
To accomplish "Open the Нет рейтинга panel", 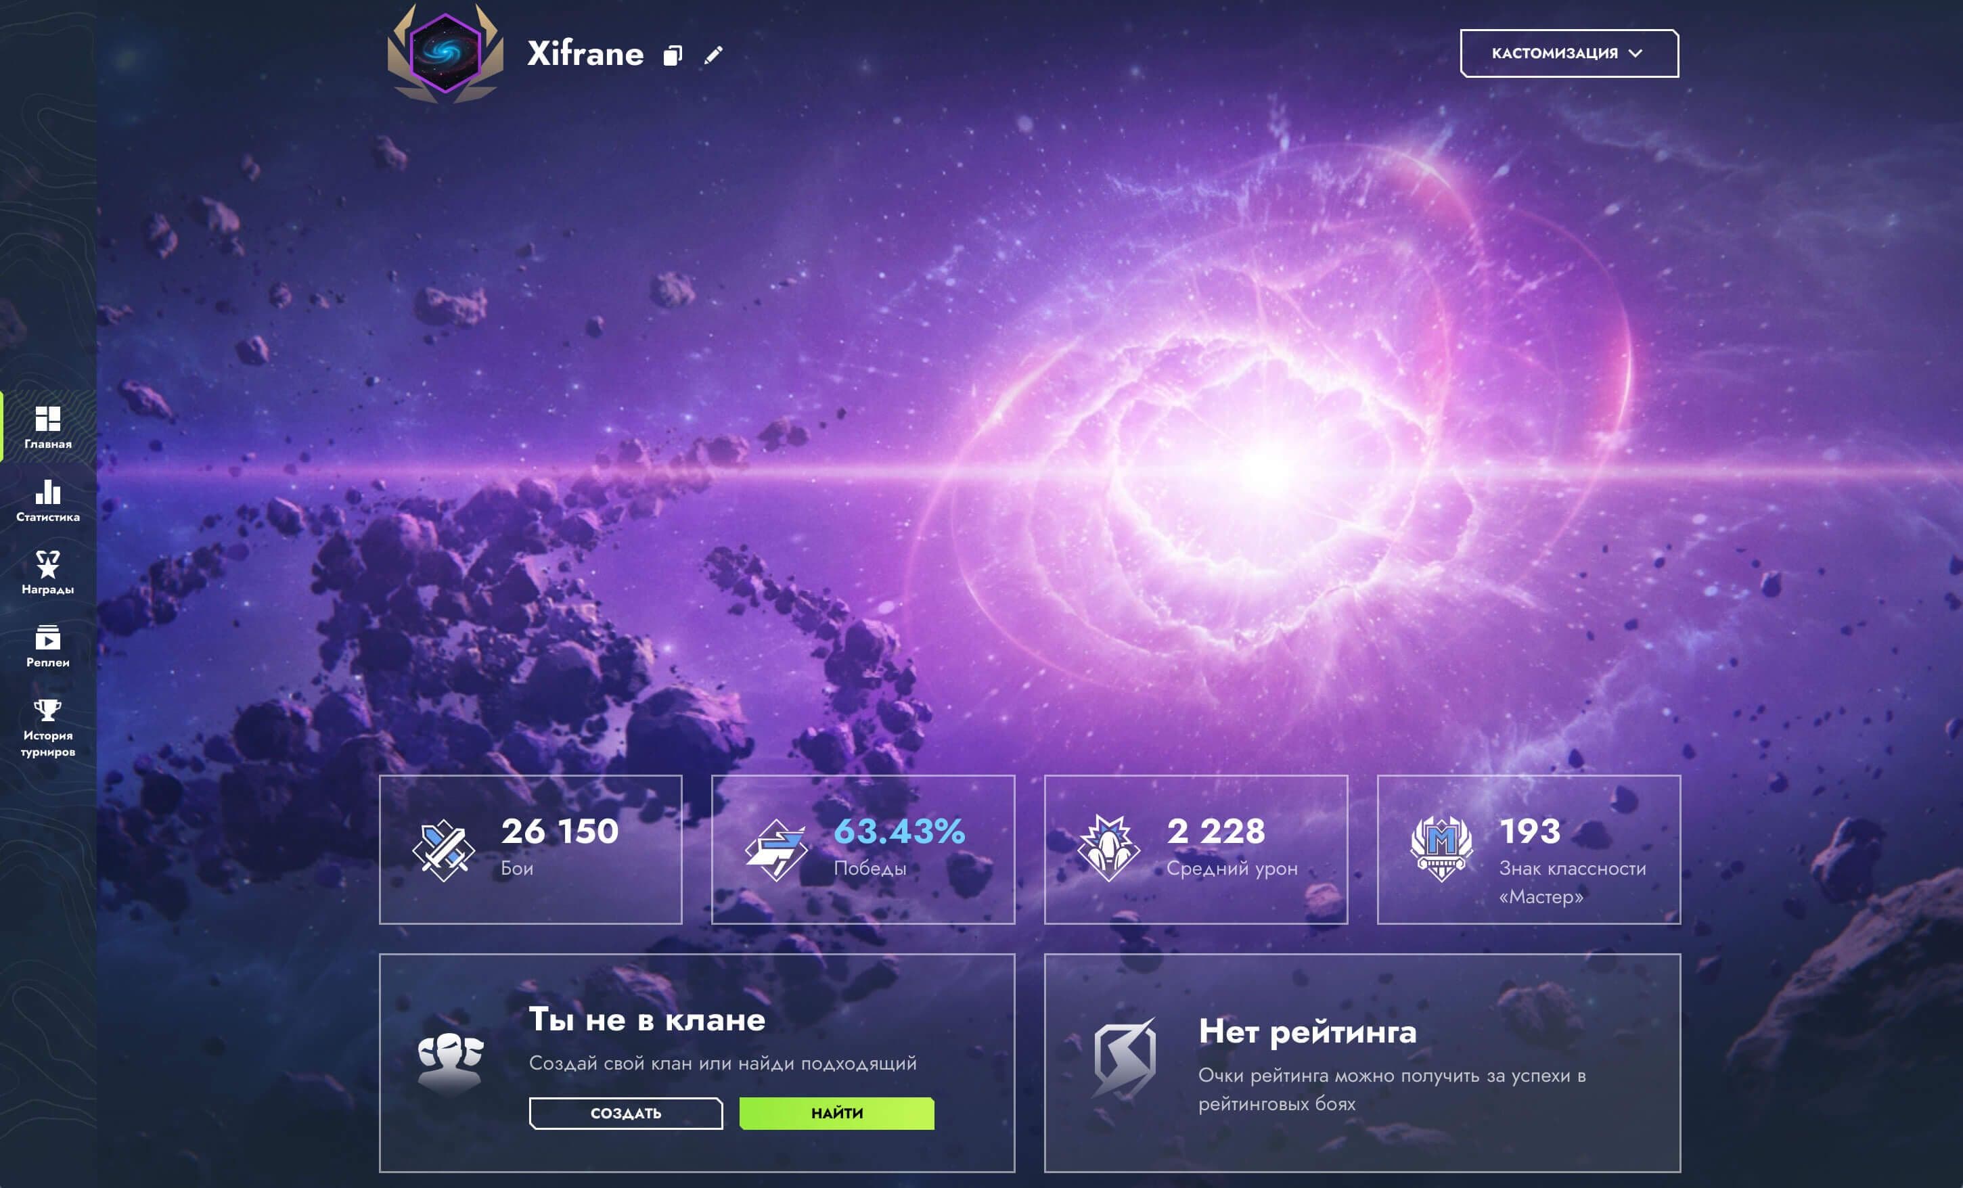I will [1362, 1063].
